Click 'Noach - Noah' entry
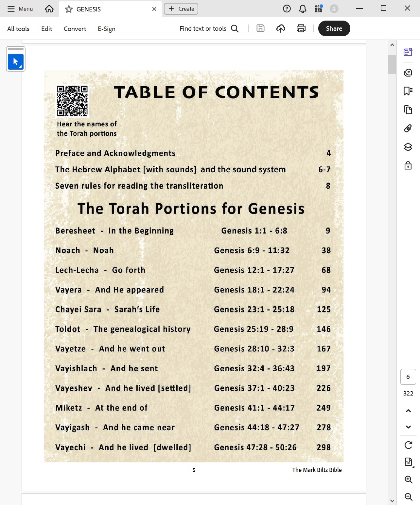420x505 pixels. point(84,250)
